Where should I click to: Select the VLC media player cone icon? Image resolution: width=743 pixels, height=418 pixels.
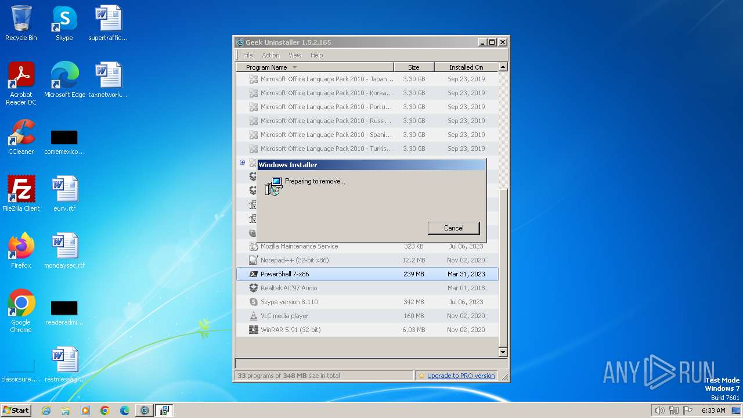pos(253,316)
